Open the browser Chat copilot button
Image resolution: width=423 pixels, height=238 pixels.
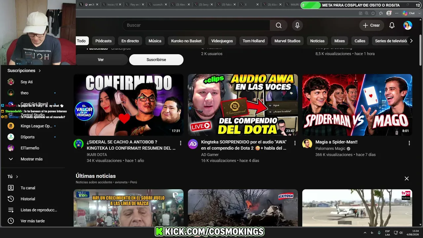[x=409, y=13]
